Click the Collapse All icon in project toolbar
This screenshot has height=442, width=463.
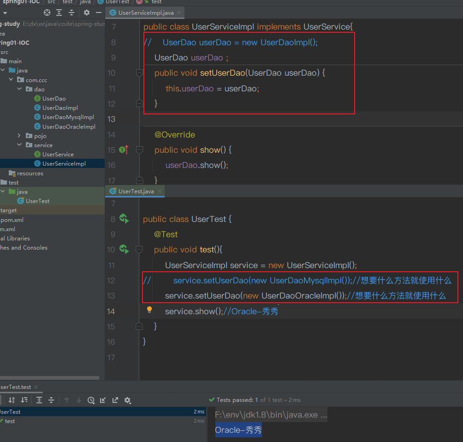[71, 12]
